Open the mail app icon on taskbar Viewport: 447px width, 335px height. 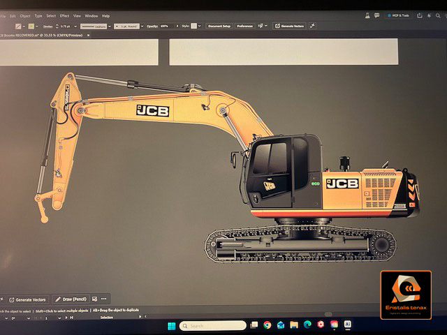click(281, 325)
